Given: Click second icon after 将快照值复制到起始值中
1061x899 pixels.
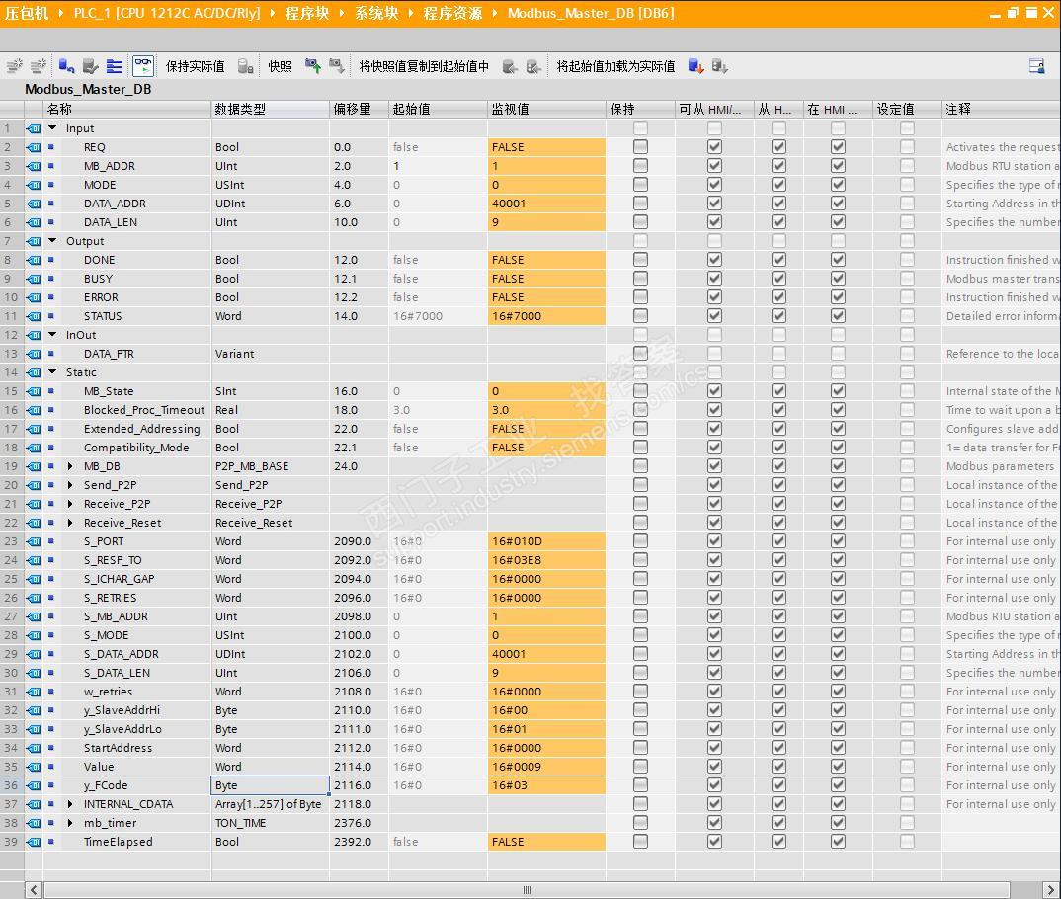Looking at the screenshot, I should click(x=533, y=65).
